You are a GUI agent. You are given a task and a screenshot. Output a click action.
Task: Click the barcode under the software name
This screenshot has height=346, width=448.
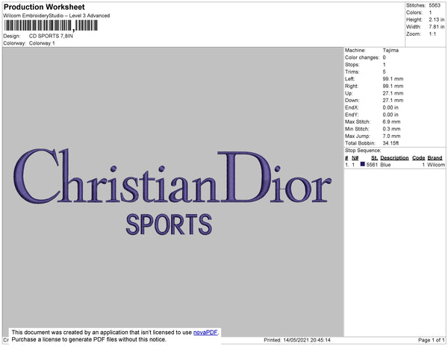pos(51,25)
